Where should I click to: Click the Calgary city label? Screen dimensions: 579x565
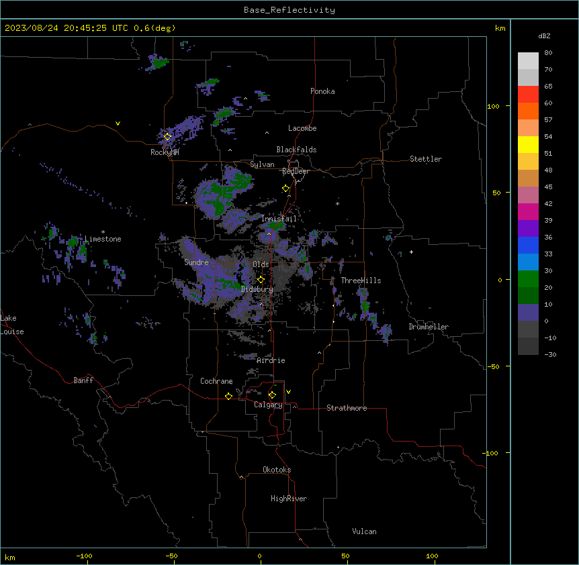coord(268,405)
